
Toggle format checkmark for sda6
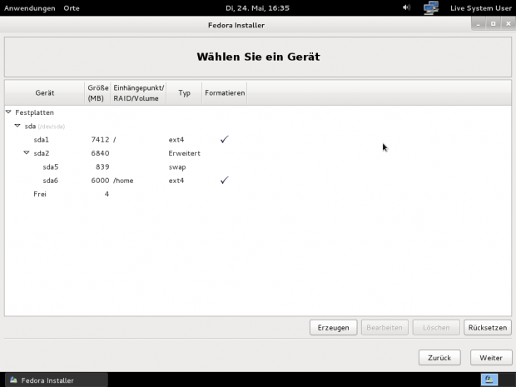coord(225,181)
